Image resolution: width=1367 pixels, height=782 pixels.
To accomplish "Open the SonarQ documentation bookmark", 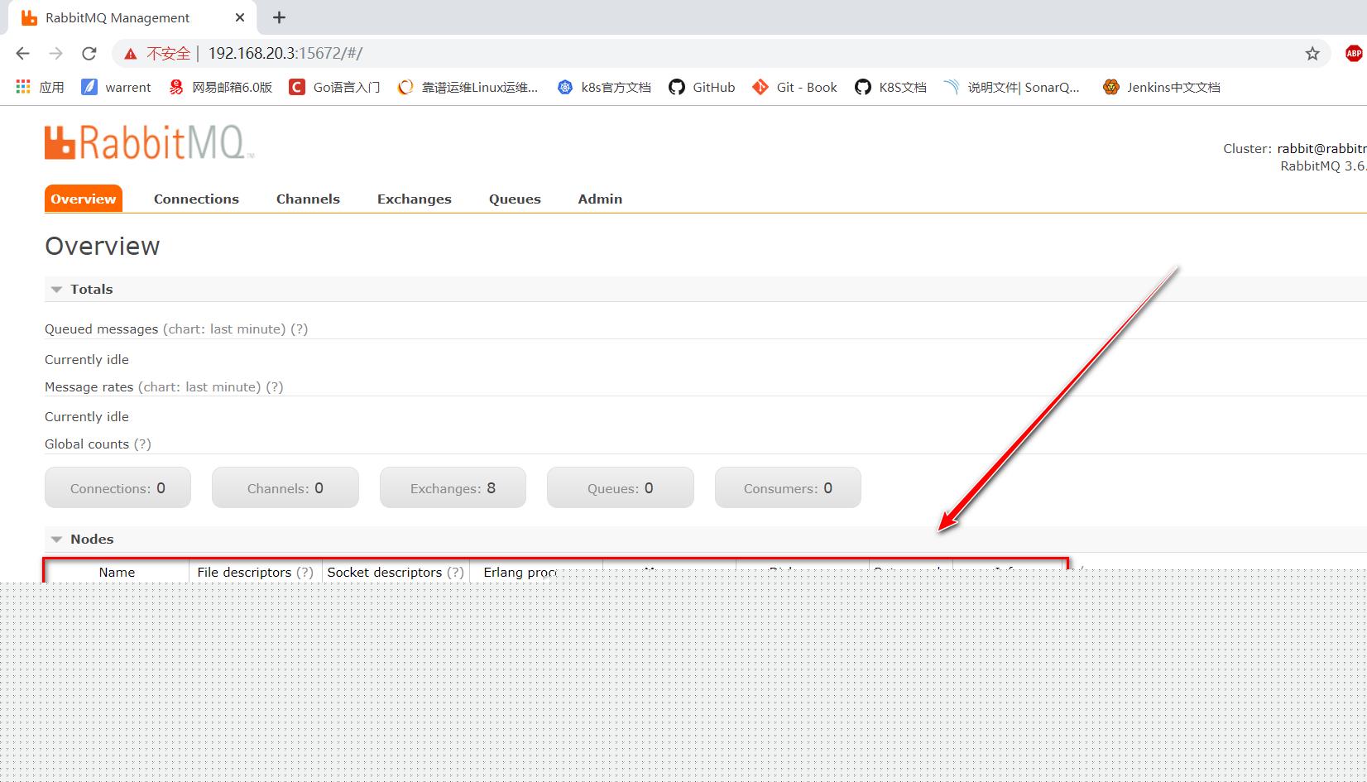I will 1011,87.
